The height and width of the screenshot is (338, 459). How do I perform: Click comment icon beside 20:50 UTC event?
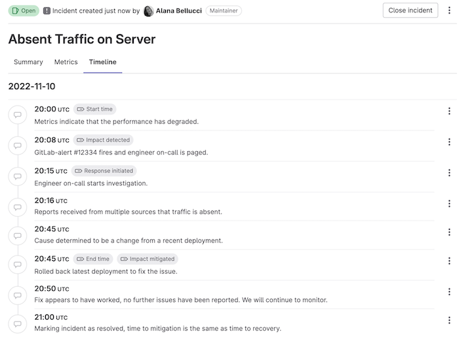16,295
